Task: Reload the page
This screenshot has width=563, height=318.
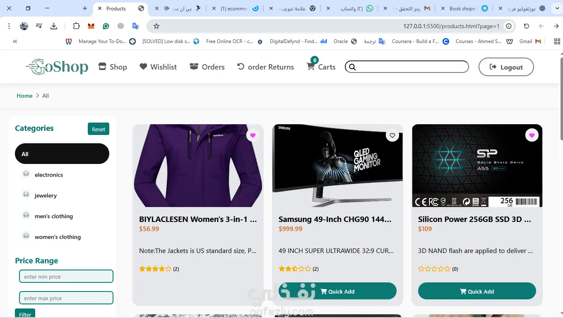Action: pyautogui.click(x=527, y=26)
